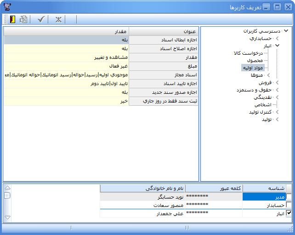The image size is (295, 235).
Task: Expand the حقوق و دستمزد tree node
Action: (x=277, y=90)
